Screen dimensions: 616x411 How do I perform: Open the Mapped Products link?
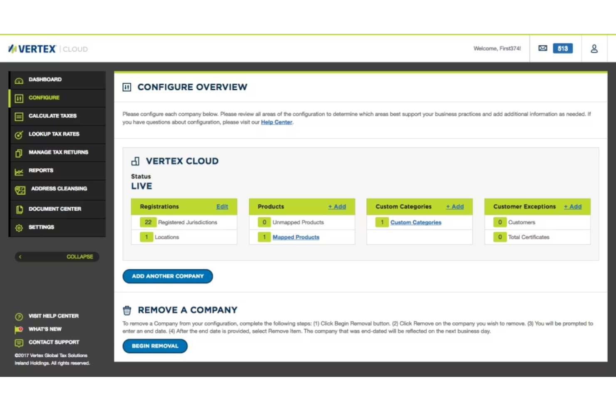tap(296, 237)
